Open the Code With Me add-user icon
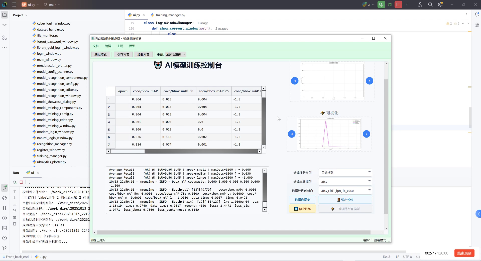Viewport: 481px width, 261px height. click(x=420, y=5)
